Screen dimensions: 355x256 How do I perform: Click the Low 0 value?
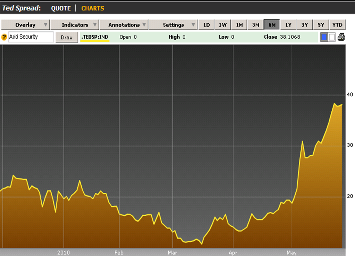click(x=226, y=37)
